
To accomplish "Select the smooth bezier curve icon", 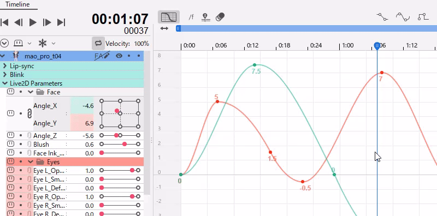I will pos(403,17).
